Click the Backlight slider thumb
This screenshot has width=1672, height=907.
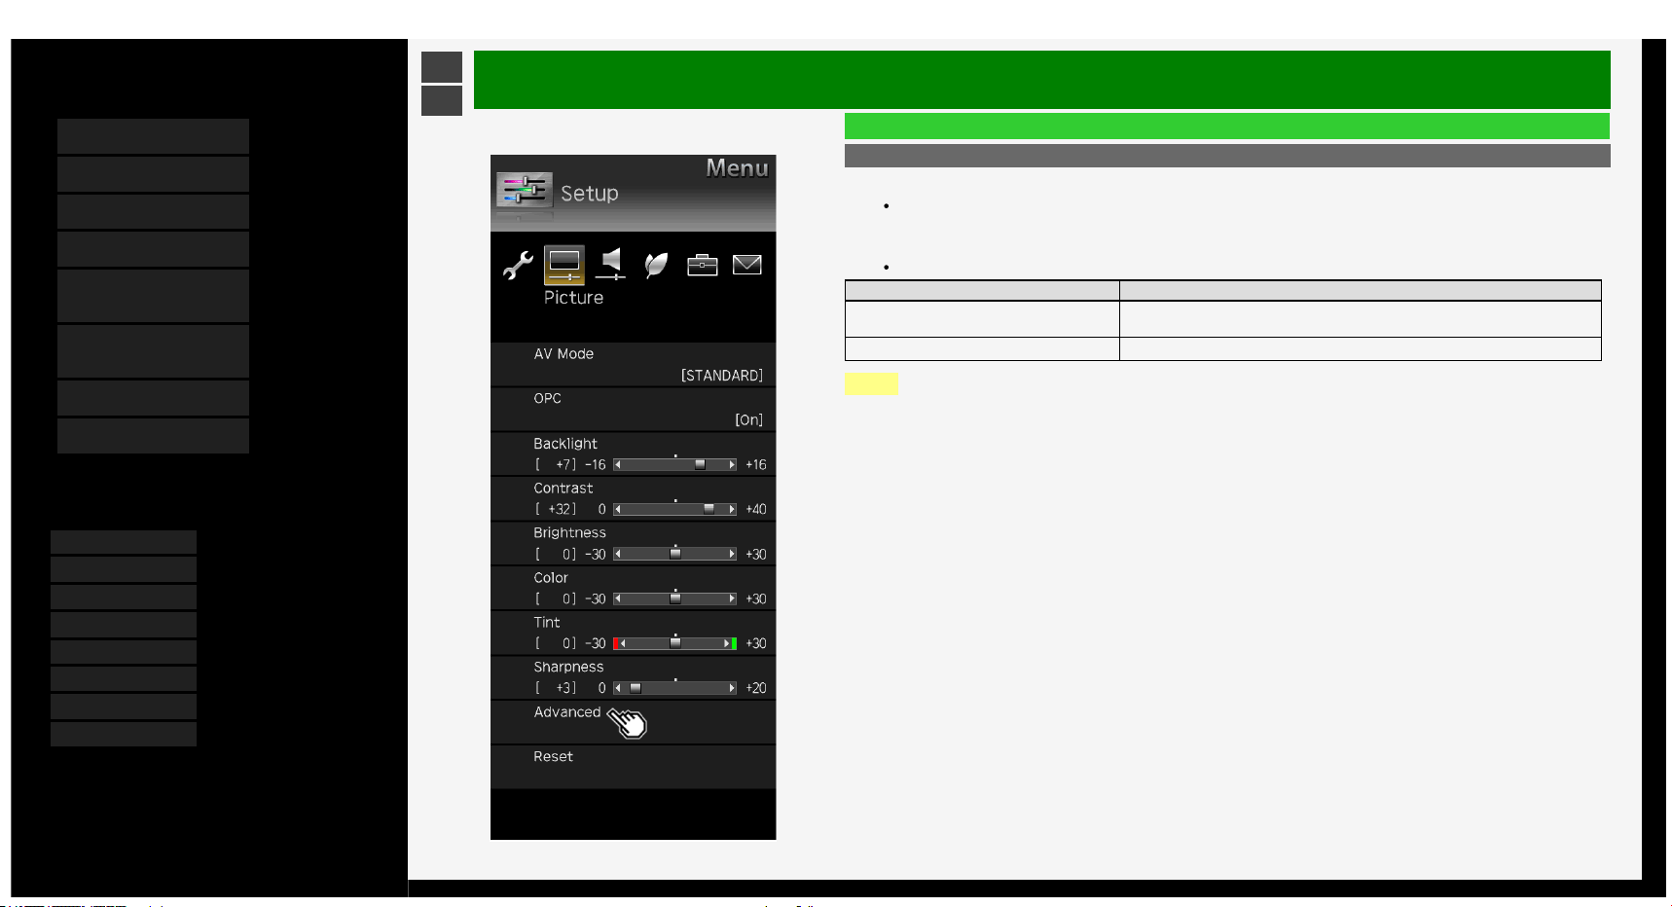coord(700,465)
